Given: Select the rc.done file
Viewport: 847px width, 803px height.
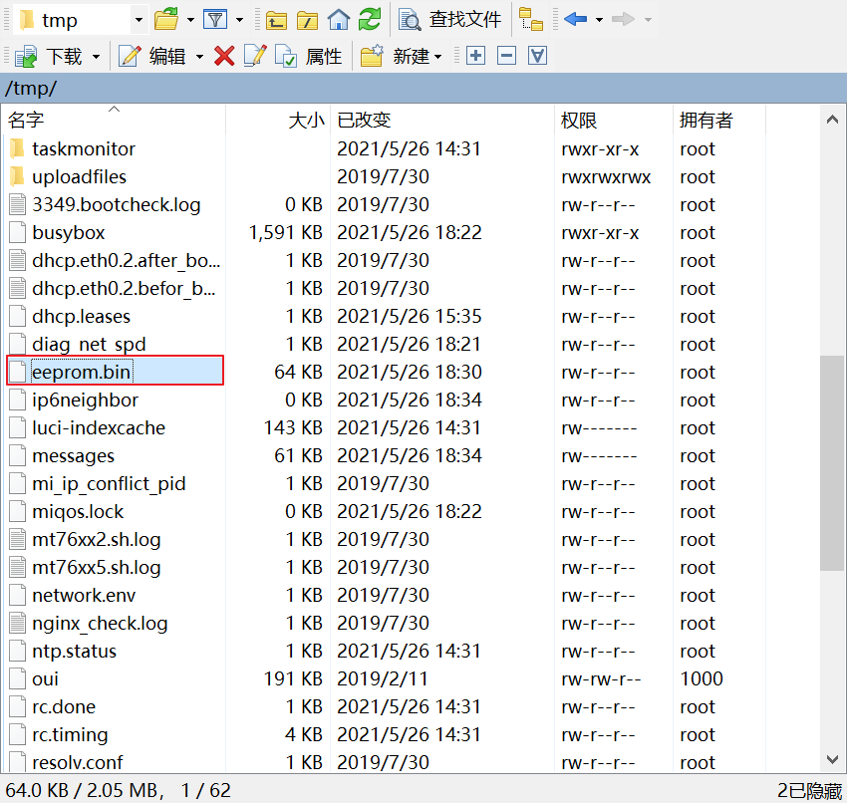Looking at the screenshot, I should pos(64,707).
